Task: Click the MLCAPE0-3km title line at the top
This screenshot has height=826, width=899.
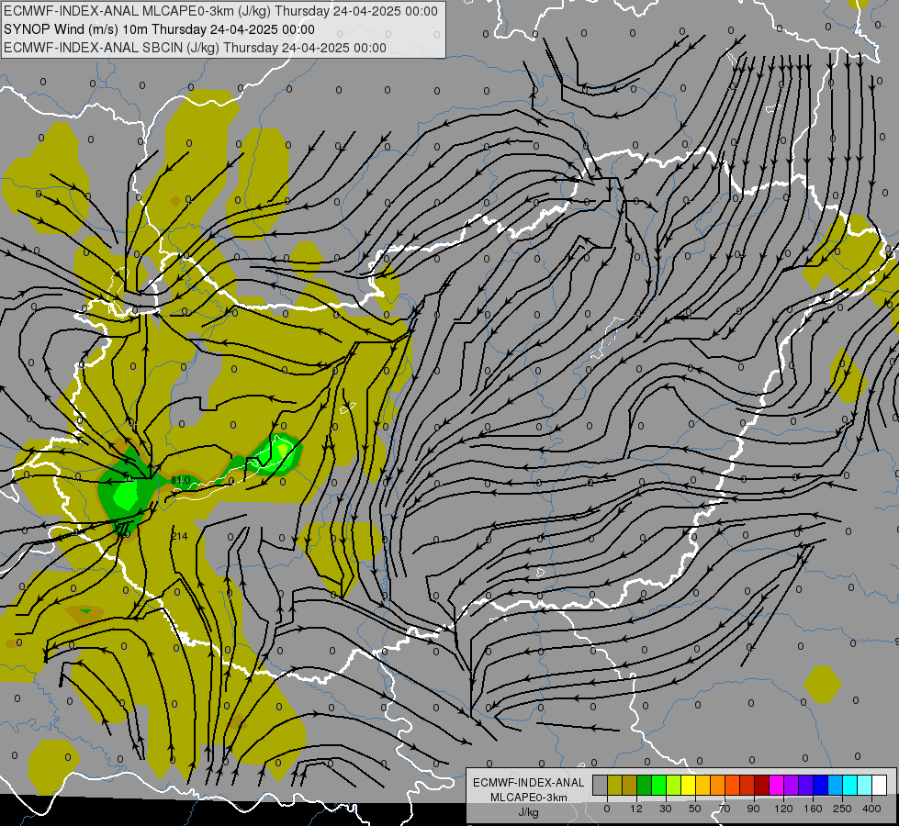Action: pyautogui.click(x=220, y=11)
